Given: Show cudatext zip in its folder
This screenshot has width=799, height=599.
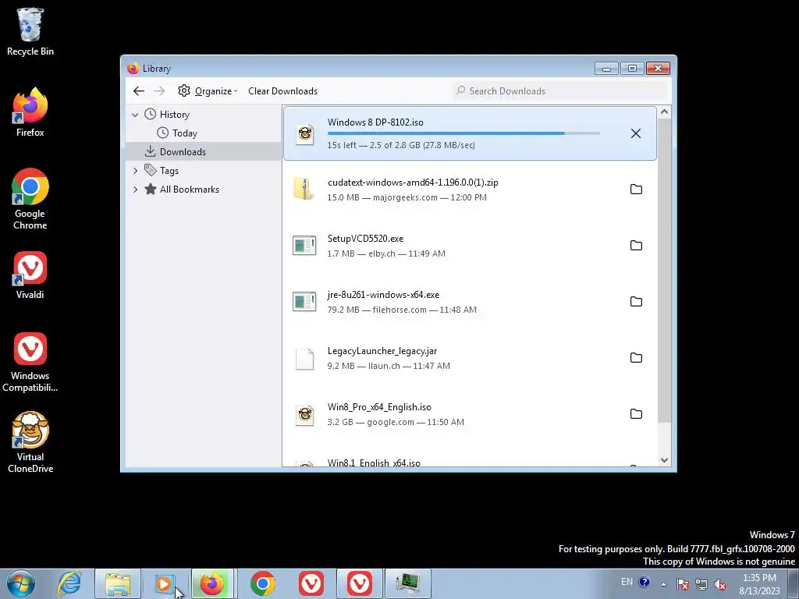Looking at the screenshot, I should click(x=636, y=190).
